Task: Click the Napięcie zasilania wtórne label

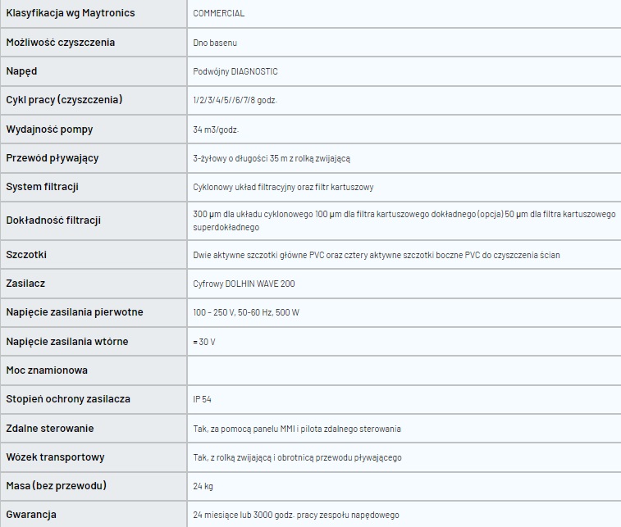Action: (67, 342)
